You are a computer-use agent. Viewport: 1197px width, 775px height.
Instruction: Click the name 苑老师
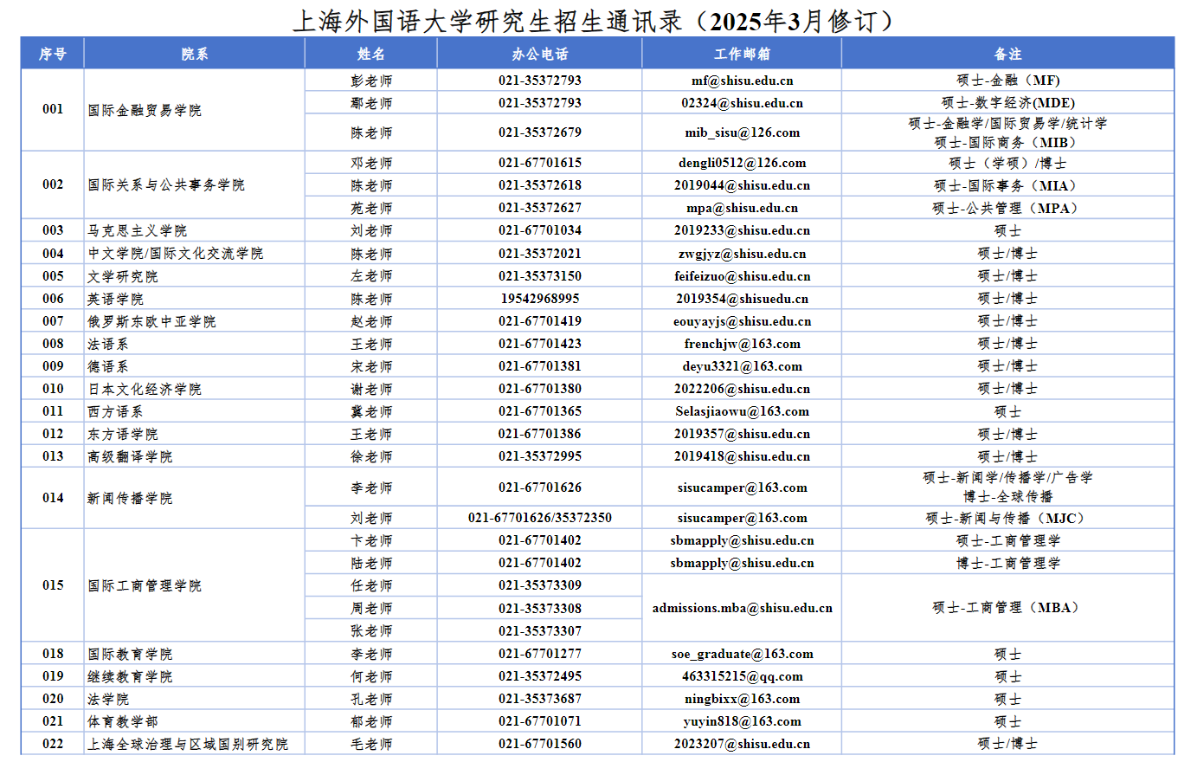pos(371,208)
